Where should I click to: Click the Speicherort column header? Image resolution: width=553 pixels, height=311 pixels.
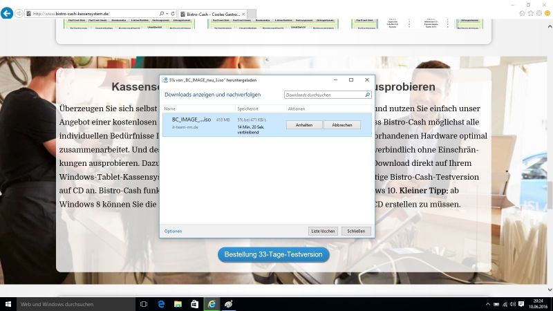coord(247,109)
